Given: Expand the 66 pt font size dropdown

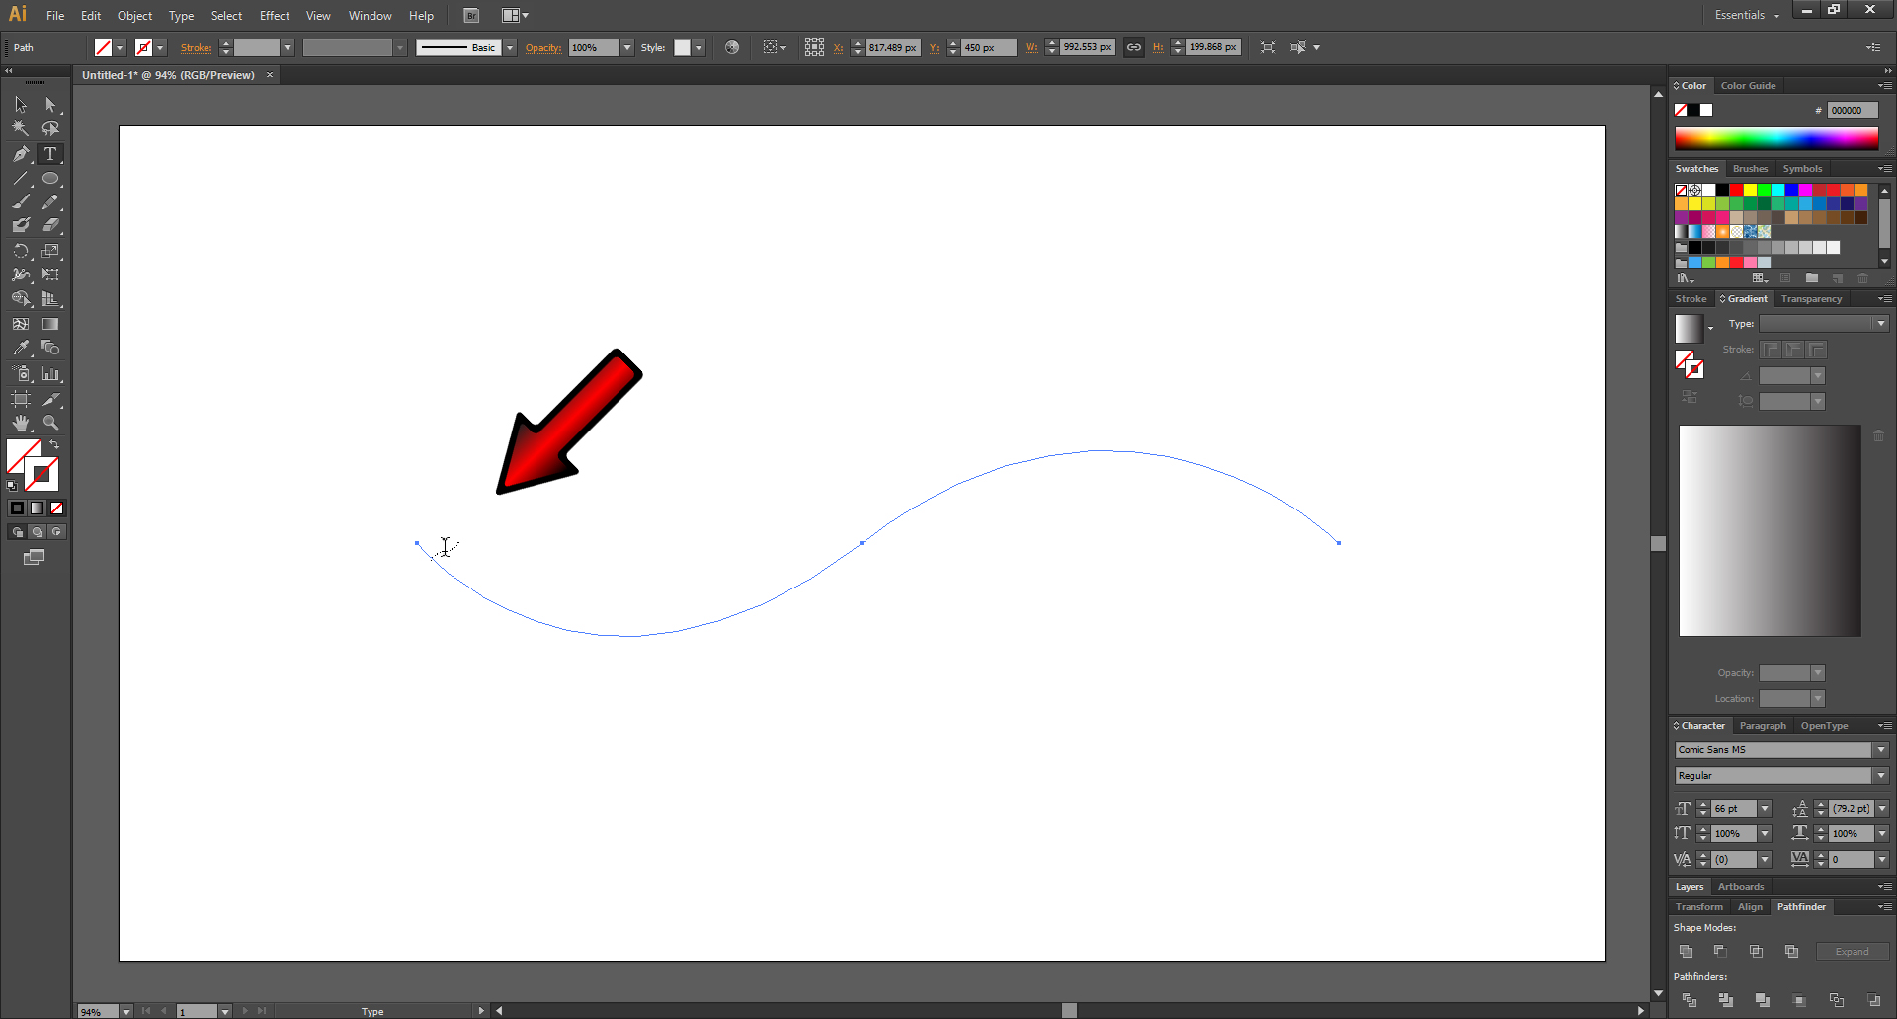Looking at the screenshot, I should click(x=1765, y=809).
